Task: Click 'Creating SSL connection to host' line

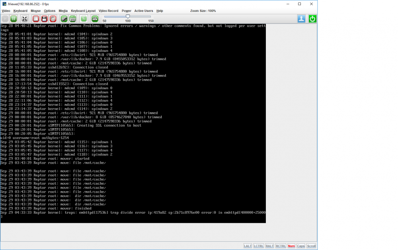Action: [71, 125]
